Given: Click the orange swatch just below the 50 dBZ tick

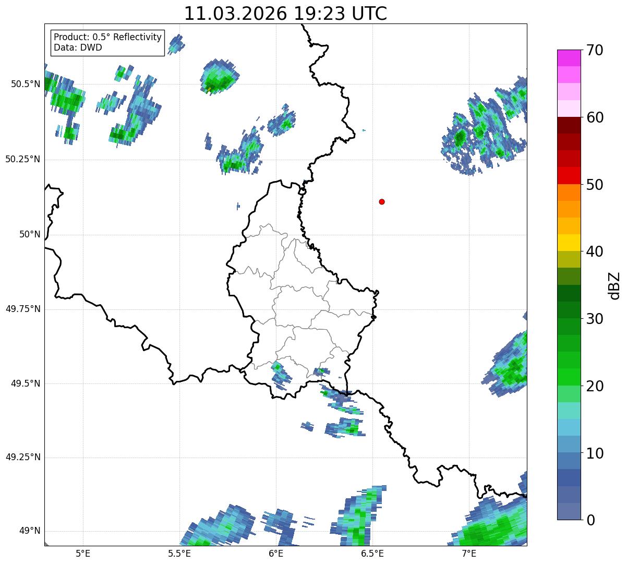Looking at the screenshot, I should click(x=569, y=193).
